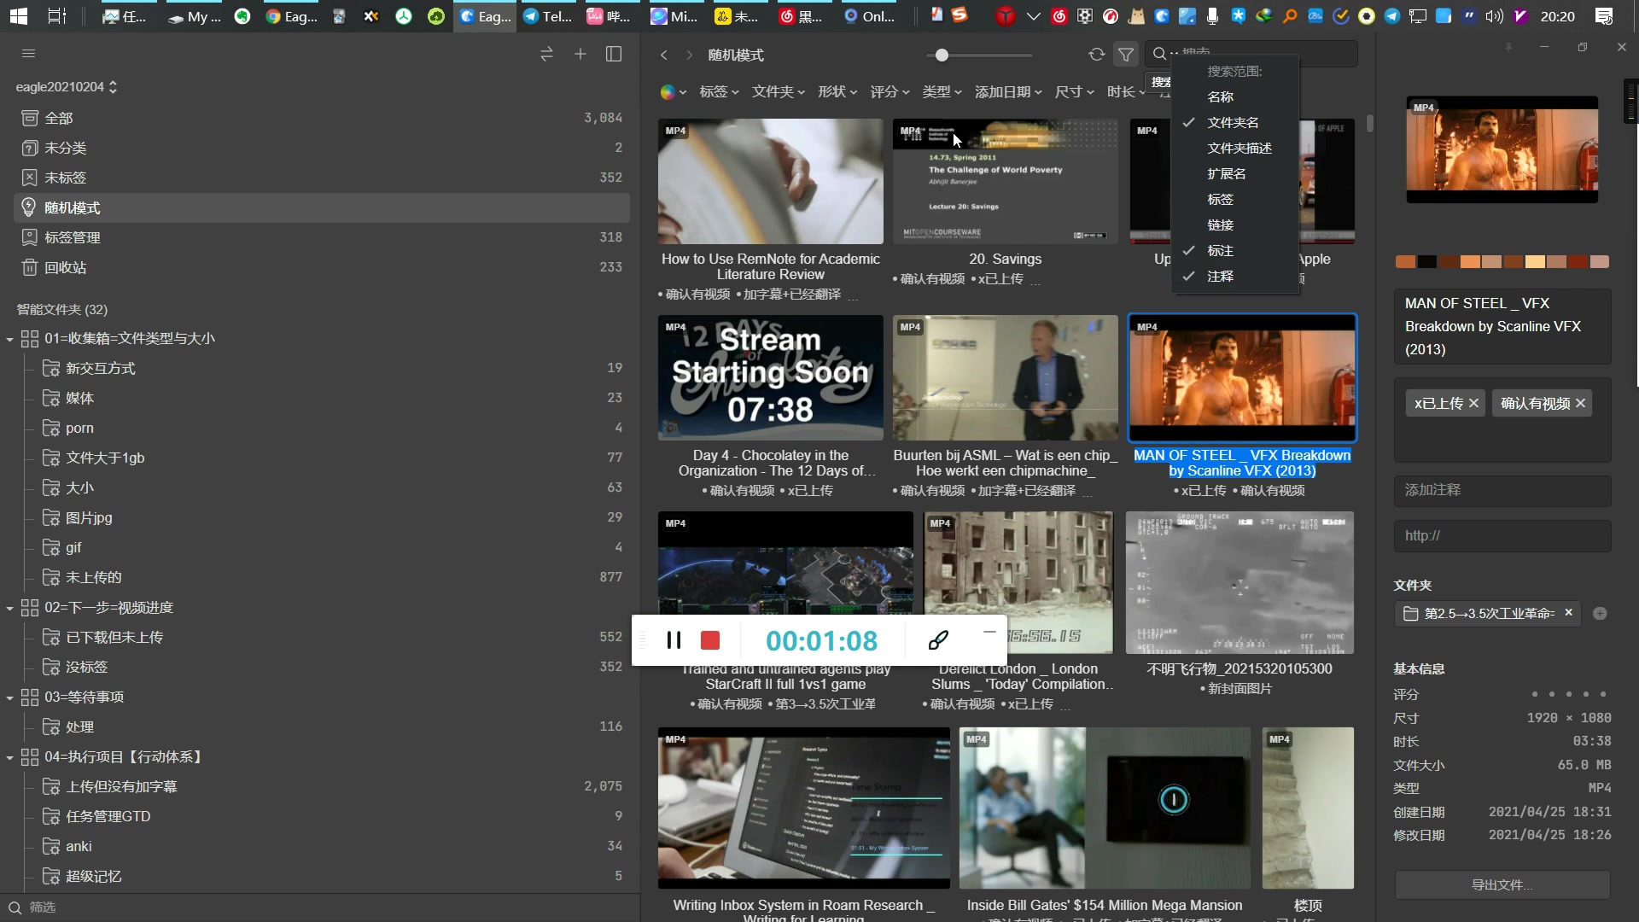Click the switch library arrows icon

546,54
